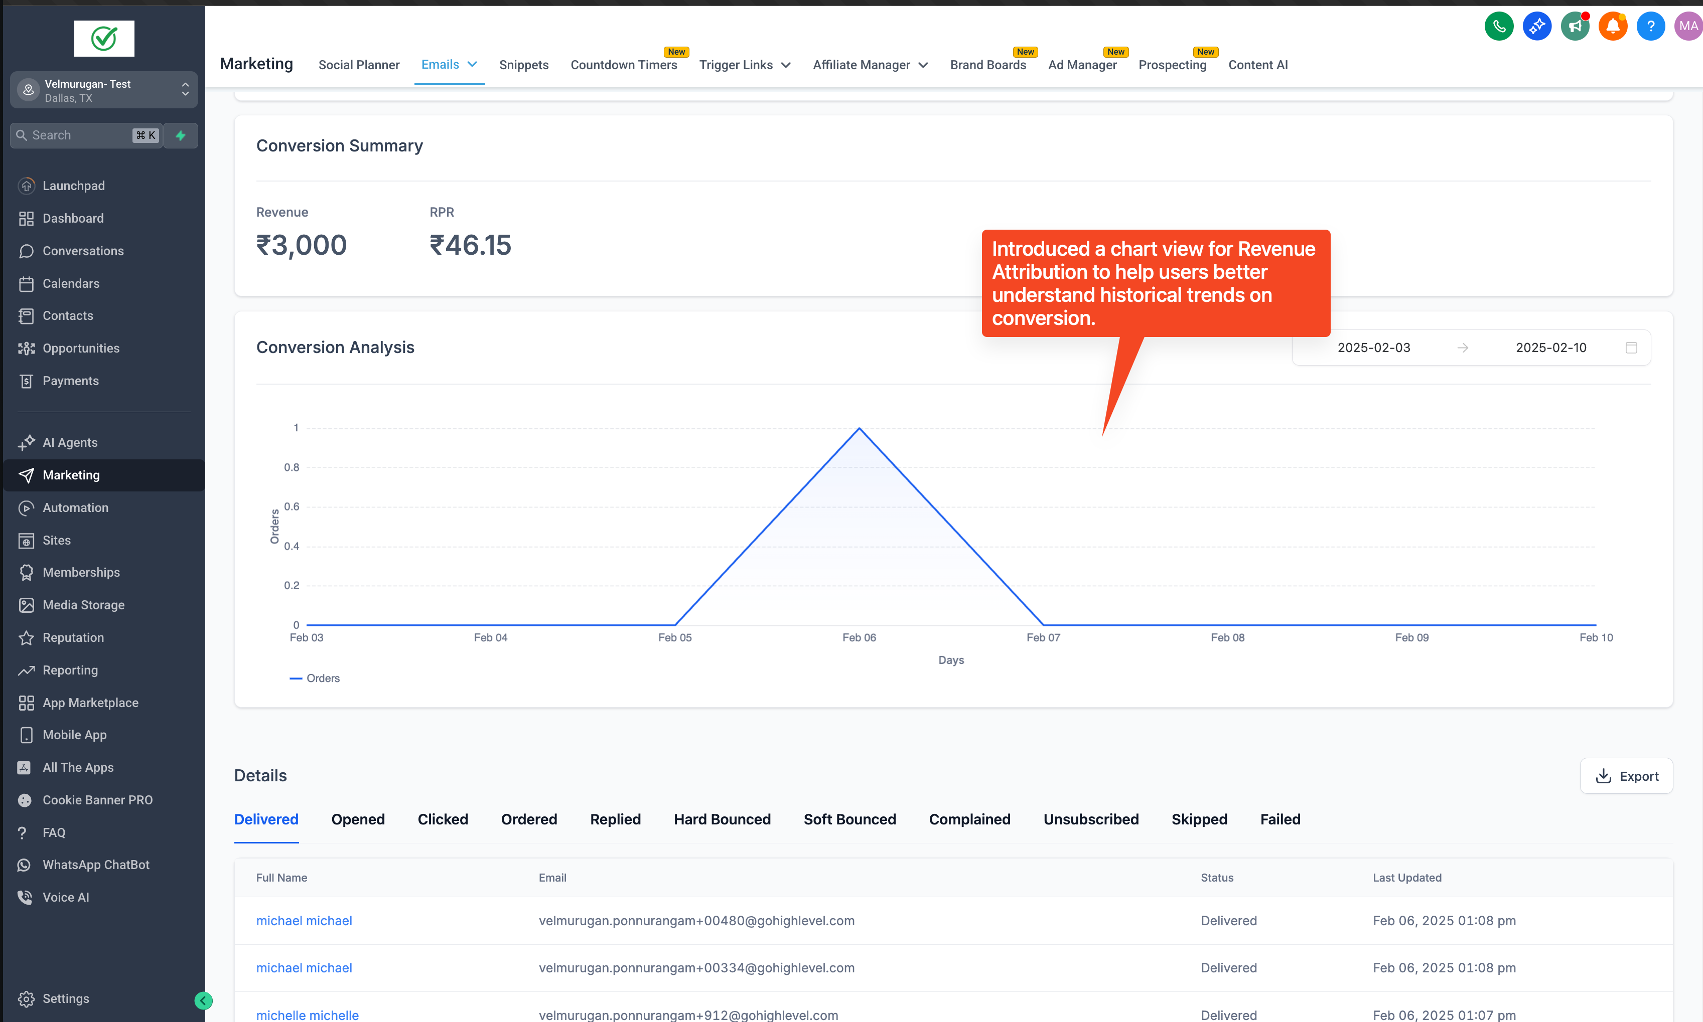
Task: Click the blue AI sparkle icon
Action: coord(1536,26)
